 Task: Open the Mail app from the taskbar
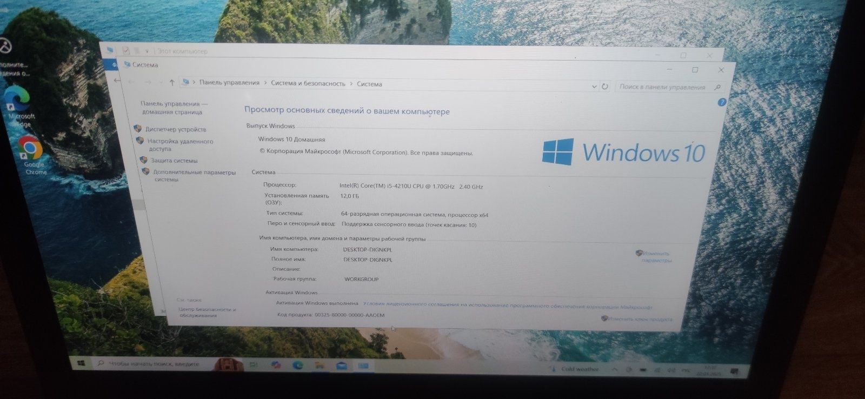pos(342,366)
